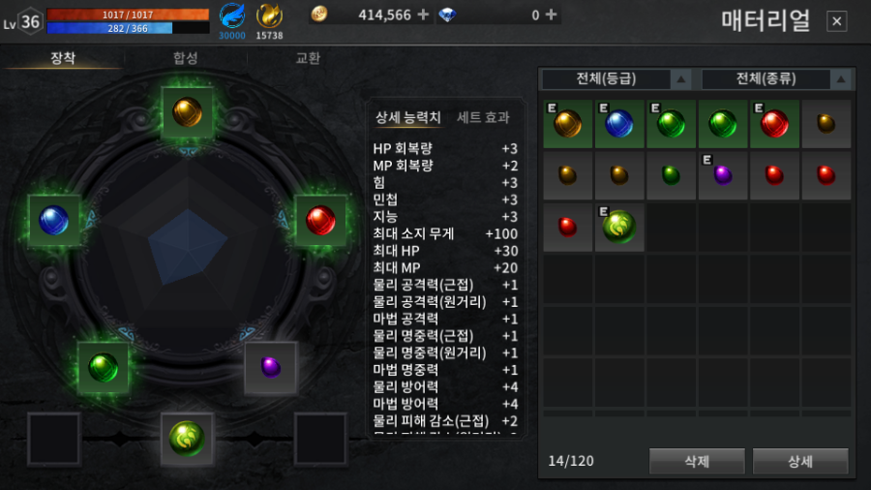Click the 삭제 button
Screen dimensions: 871x490
coord(697,461)
